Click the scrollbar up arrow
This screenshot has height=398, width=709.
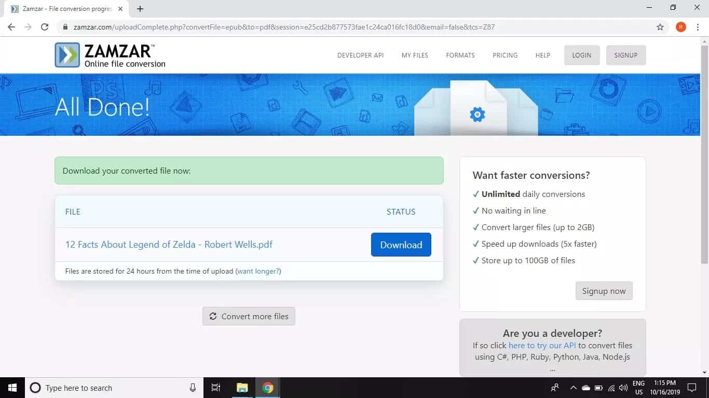tap(704, 41)
